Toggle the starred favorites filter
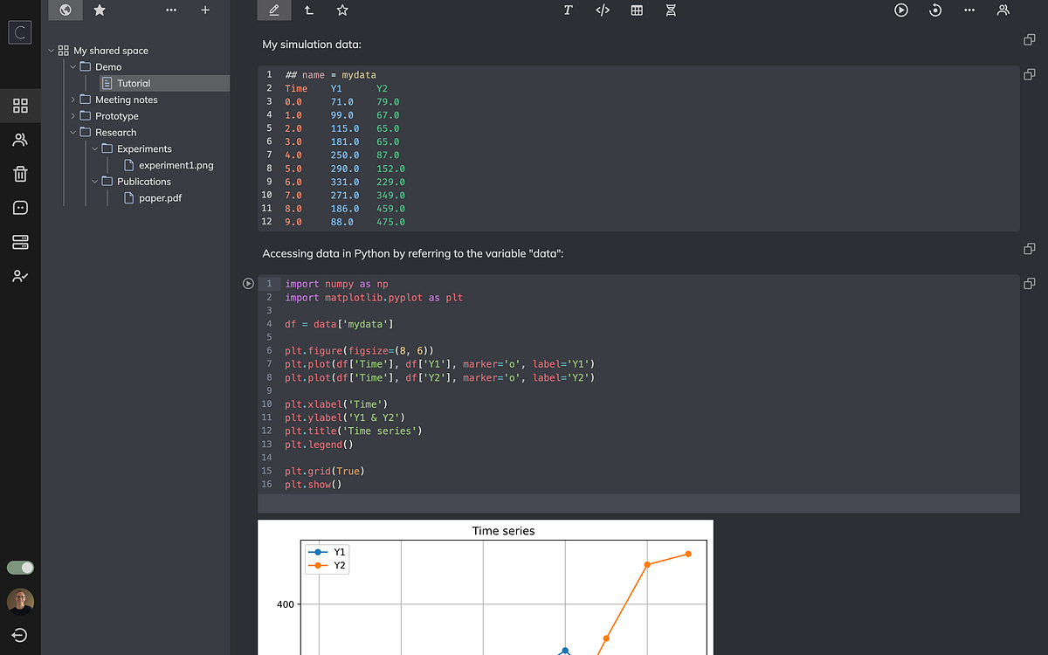 99,10
